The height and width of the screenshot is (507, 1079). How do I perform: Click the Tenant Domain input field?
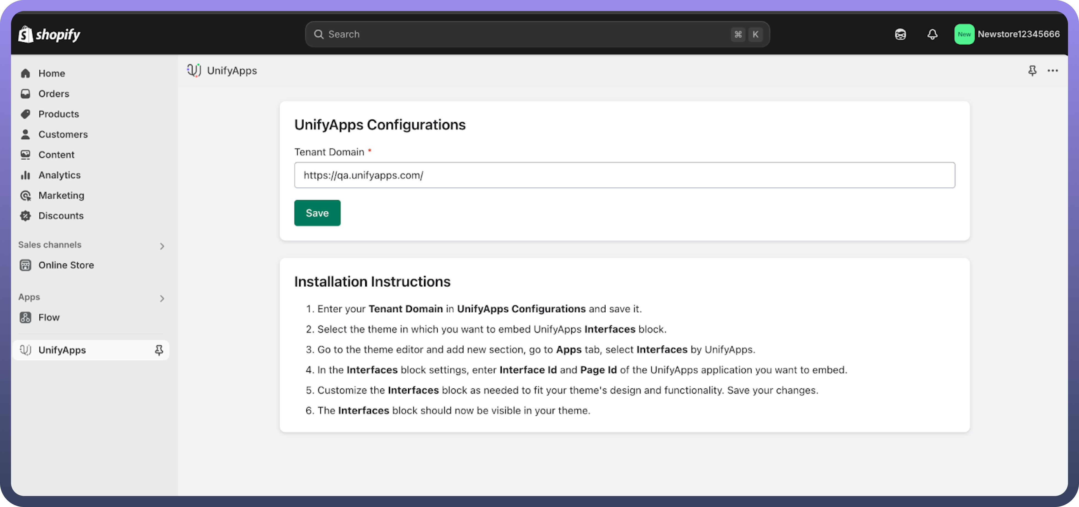(x=624, y=175)
